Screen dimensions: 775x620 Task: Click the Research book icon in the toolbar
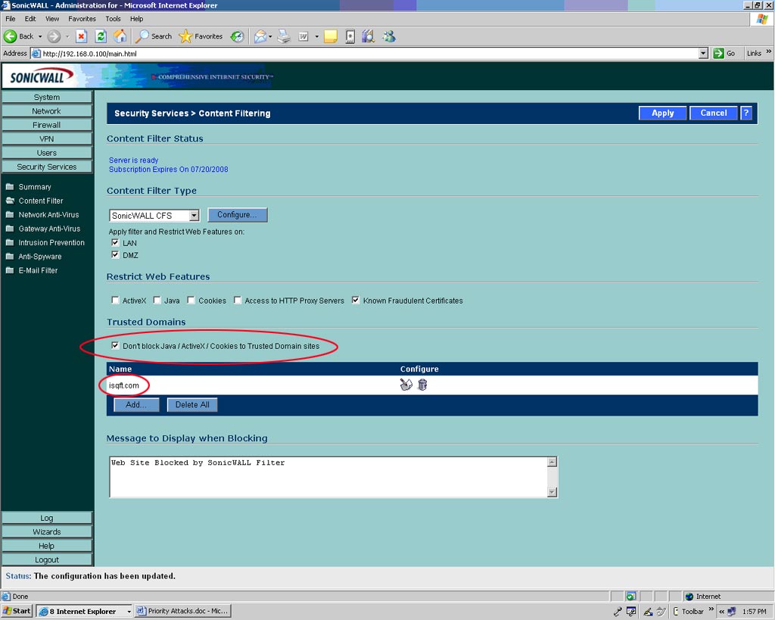coord(368,36)
